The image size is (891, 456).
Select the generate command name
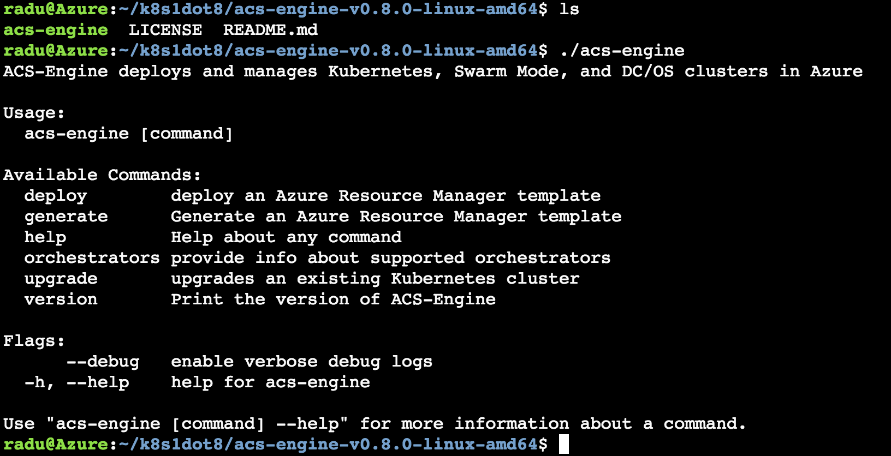66,217
